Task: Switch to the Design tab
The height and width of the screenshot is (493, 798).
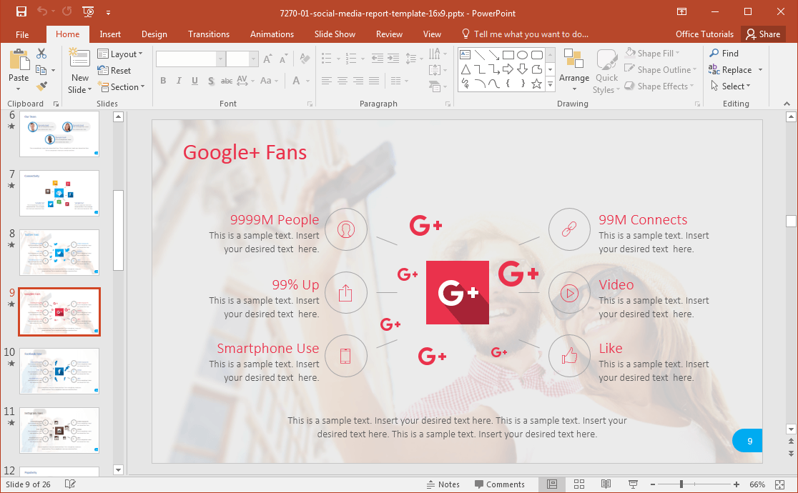Action: tap(154, 34)
